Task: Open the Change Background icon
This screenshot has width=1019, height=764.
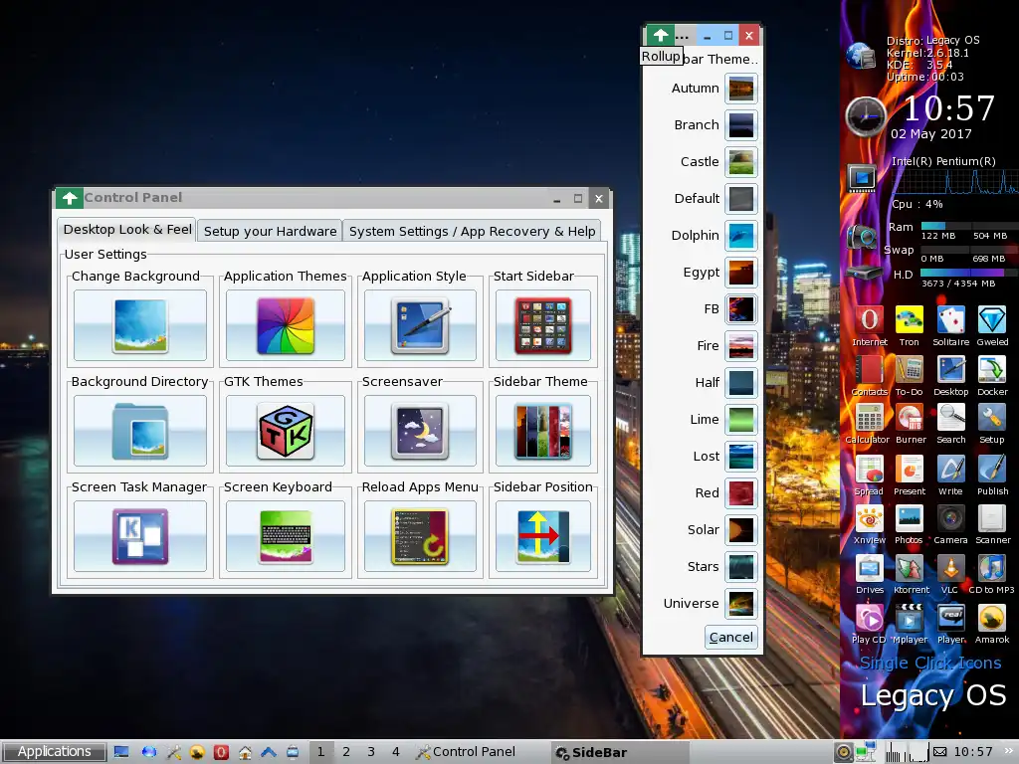Action: coord(140,325)
